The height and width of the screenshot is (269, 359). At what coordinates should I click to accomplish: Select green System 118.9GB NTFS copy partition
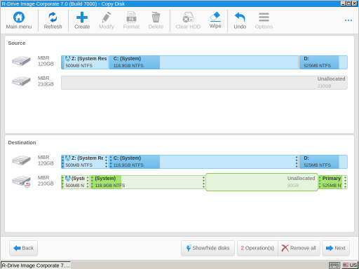click(148, 182)
